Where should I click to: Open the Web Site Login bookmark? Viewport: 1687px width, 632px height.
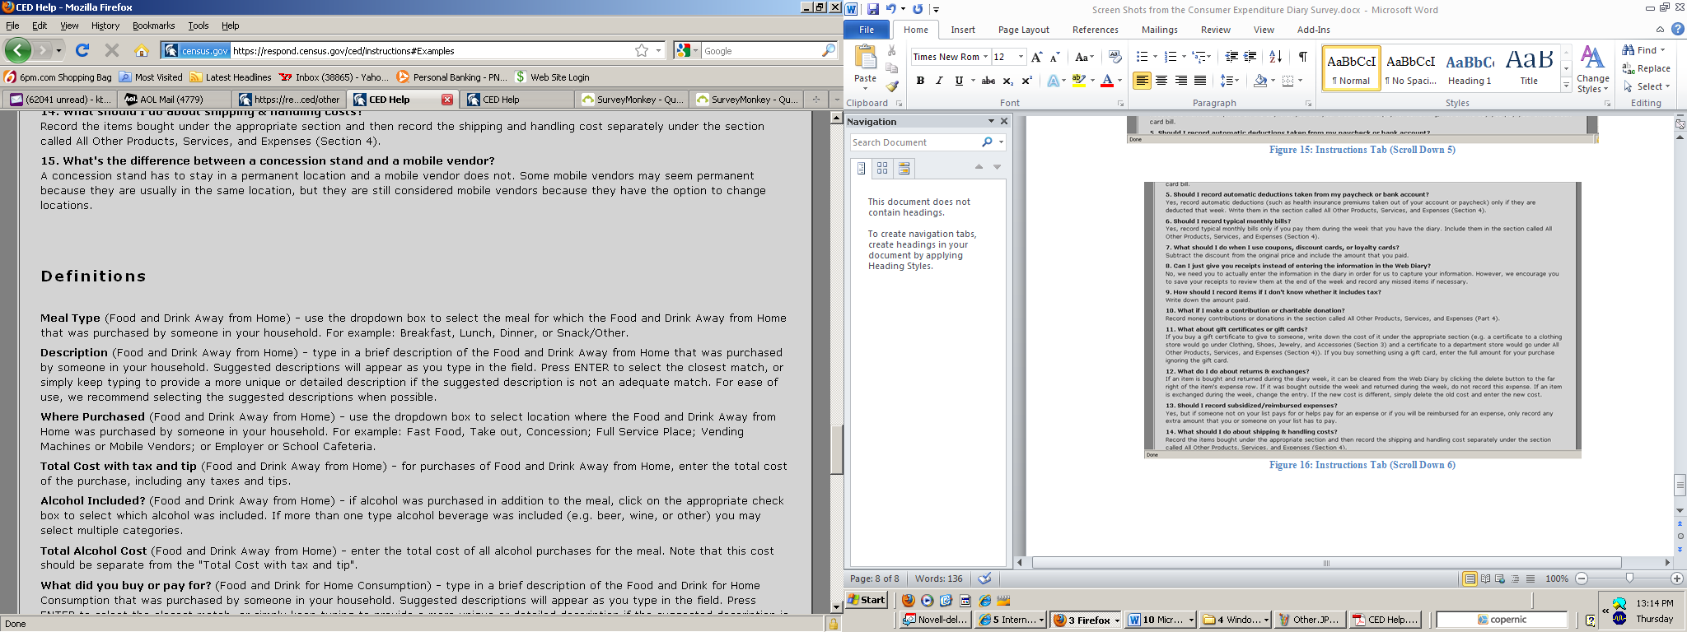coord(552,77)
